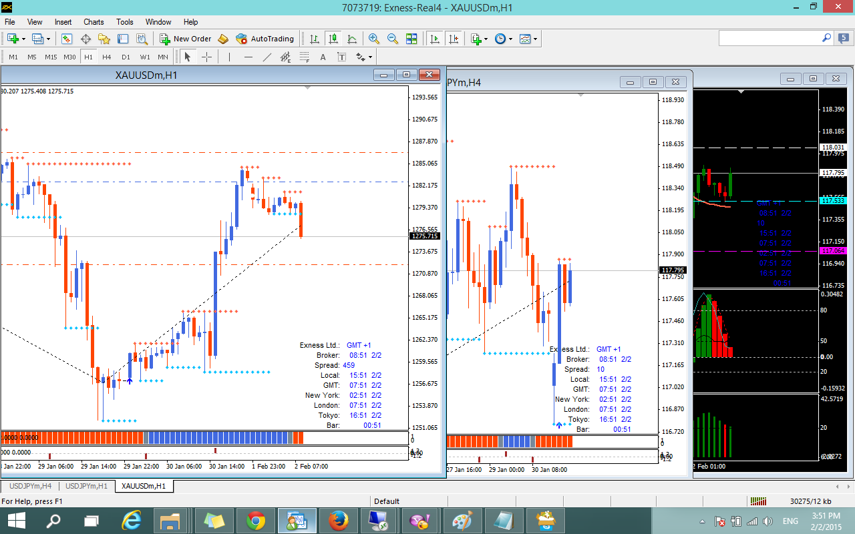Toggle chart Auto Scroll
The image size is (855, 534).
[435, 39]
